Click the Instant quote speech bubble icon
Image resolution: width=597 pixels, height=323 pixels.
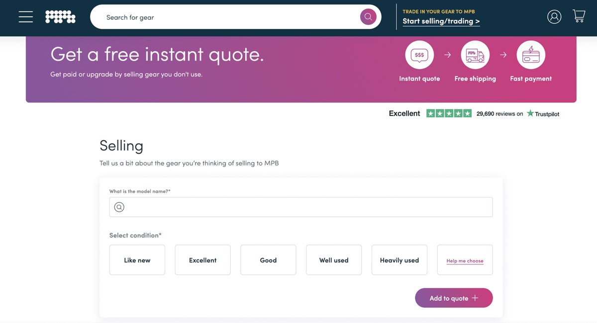pos(419,55)
